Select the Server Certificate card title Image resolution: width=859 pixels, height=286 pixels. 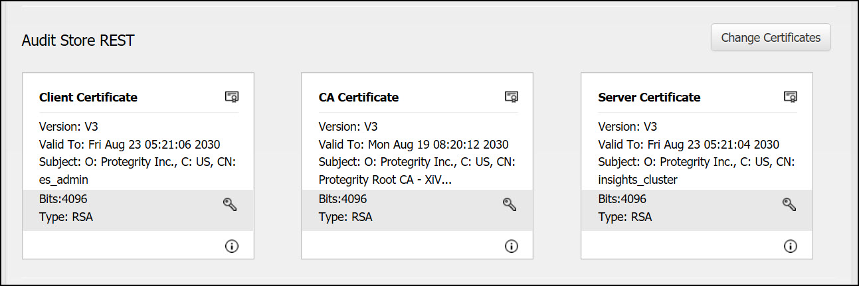(x=649, y=98)
